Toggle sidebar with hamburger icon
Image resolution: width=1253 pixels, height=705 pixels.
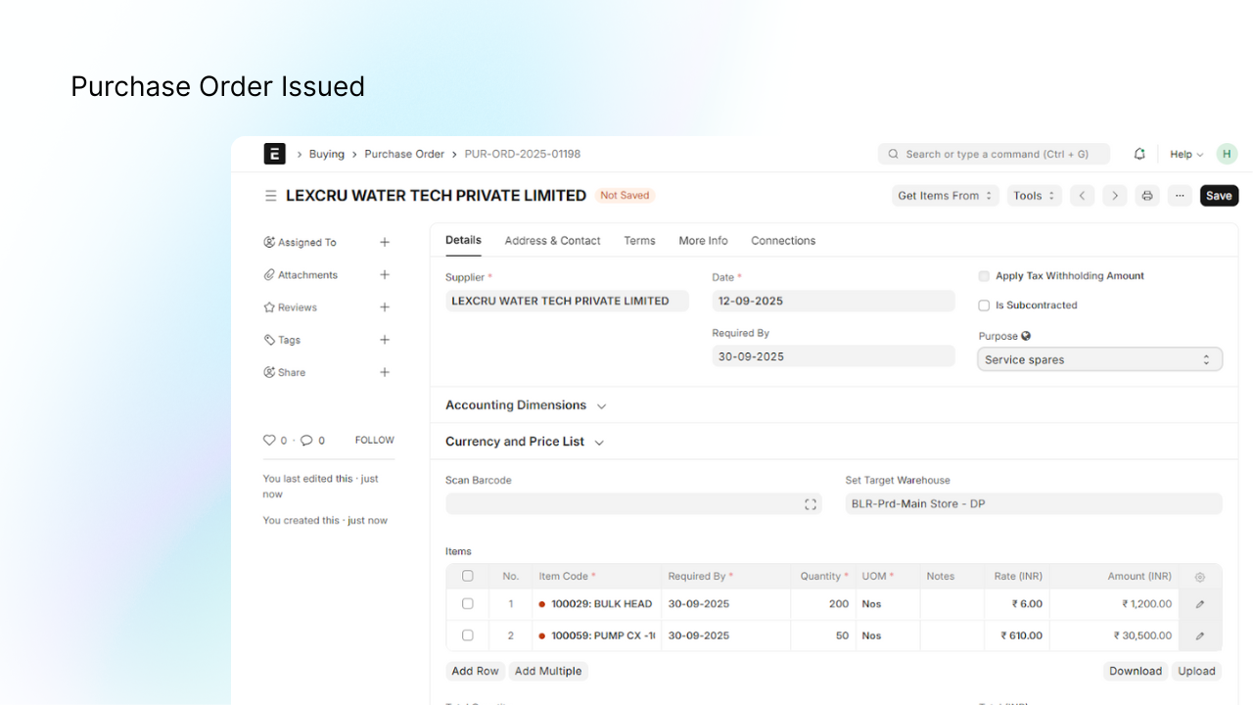coord(271,196)
